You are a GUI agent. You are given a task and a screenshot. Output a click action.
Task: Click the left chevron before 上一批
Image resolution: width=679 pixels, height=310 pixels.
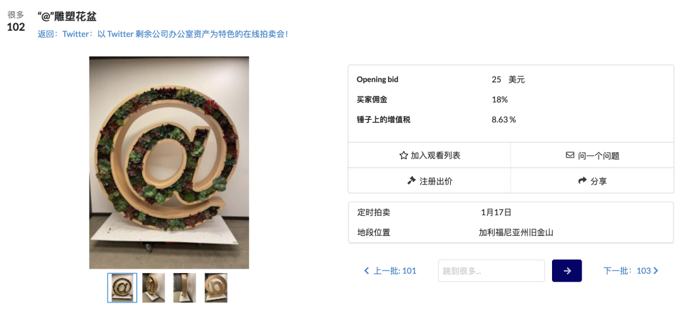coord(367,270)
